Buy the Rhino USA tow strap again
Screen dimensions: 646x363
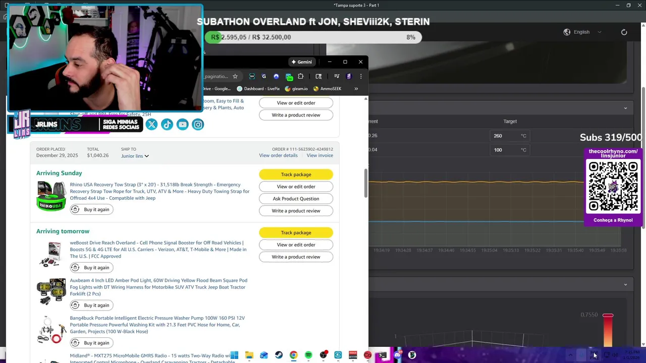(x=90, y=210)
